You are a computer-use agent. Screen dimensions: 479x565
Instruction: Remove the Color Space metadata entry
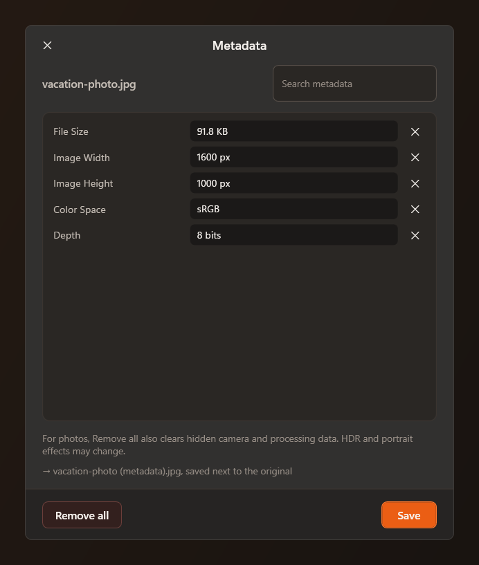pyautogui.click(x=415, y=210)
